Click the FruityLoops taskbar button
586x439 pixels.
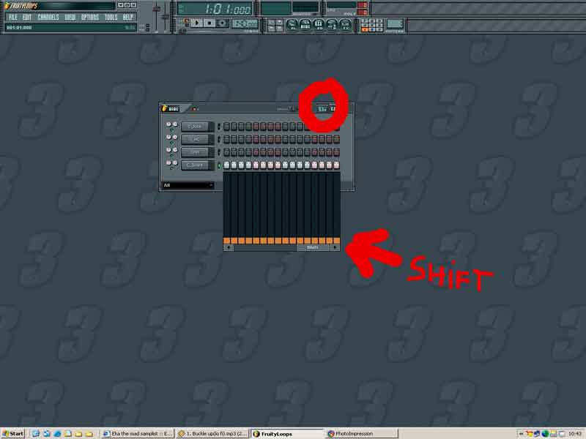287,433
